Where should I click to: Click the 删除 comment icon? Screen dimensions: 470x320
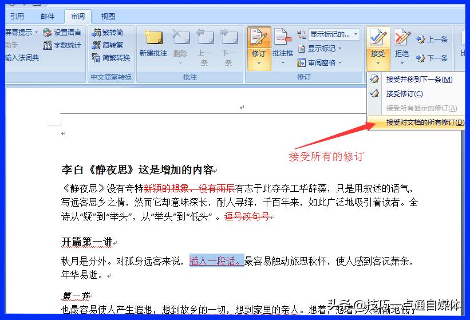tap(180, 37)
